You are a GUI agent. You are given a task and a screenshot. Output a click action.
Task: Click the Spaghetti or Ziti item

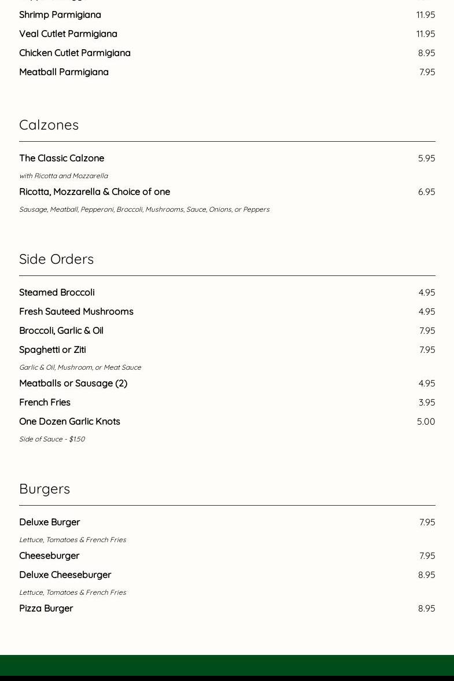tap(53, 349)
